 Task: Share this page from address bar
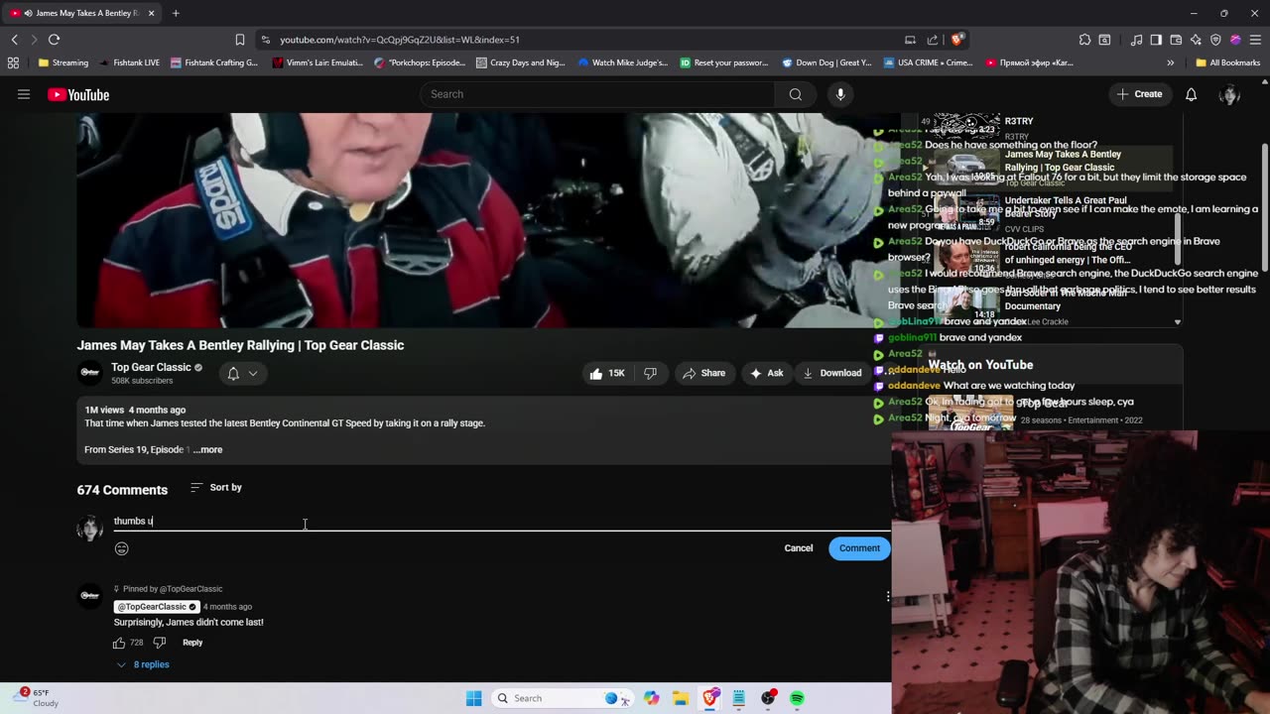[933, 40]
